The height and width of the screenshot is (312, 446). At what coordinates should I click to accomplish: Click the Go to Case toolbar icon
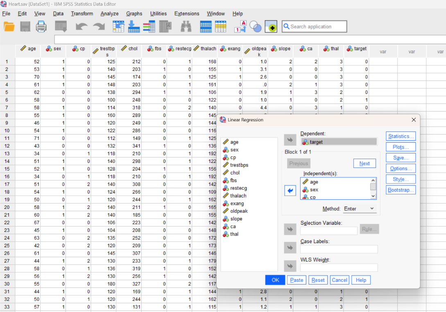(x=119, y=27)
